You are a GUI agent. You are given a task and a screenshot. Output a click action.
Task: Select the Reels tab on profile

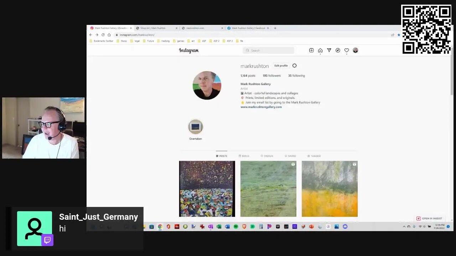click(244, 156)
